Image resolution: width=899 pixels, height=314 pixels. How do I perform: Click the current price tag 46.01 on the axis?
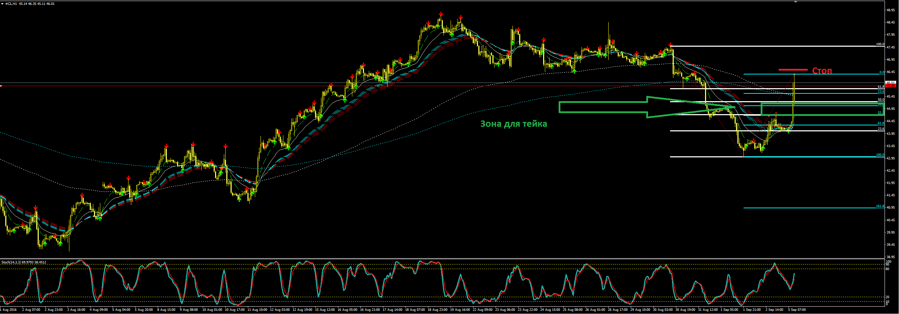click(891, 83)
